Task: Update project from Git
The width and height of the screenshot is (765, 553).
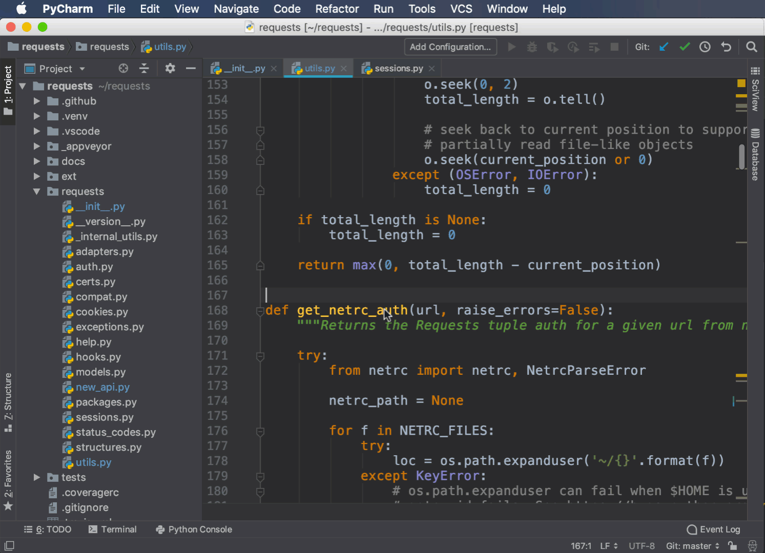Action: point(664,47)
